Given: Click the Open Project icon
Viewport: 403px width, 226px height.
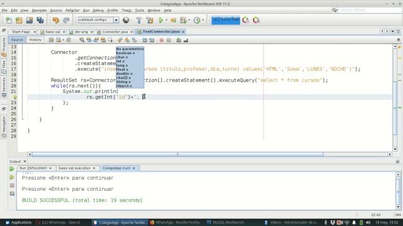Looking at the screenshot, I should [30, 20].
